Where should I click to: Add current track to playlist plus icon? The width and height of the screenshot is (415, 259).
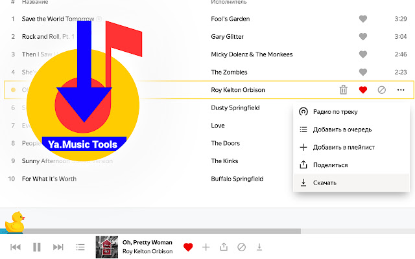pyautogui.click(x=206, y=247)
